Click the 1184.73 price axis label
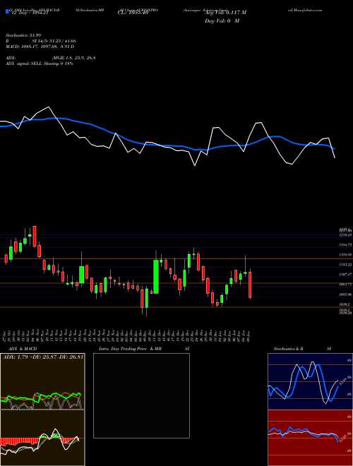The image size is (353, 466). coord(345,245)
